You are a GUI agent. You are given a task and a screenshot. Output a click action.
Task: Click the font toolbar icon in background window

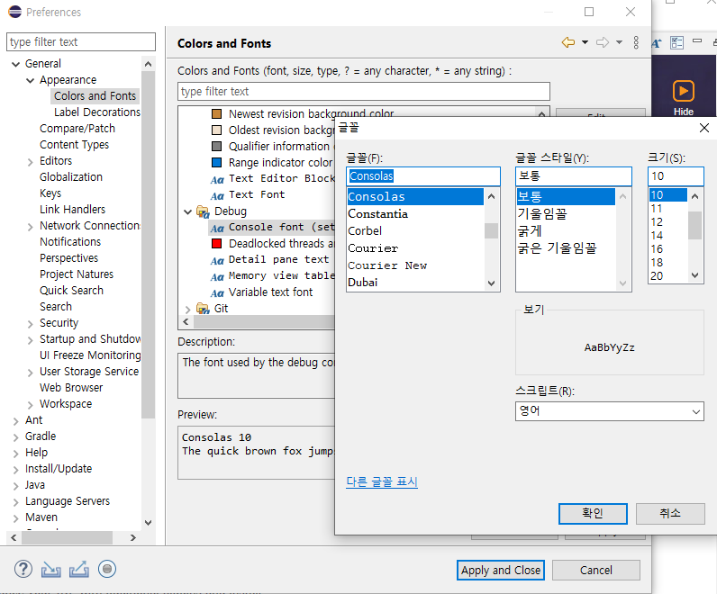pos(657,43)
